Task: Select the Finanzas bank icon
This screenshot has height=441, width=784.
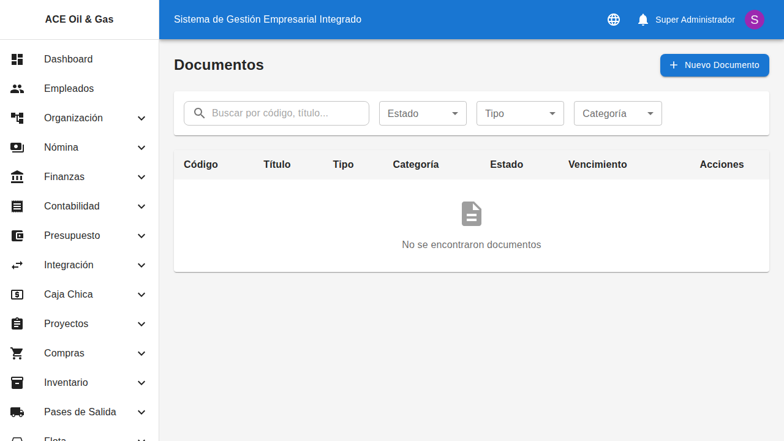Action: click(17, 177)
